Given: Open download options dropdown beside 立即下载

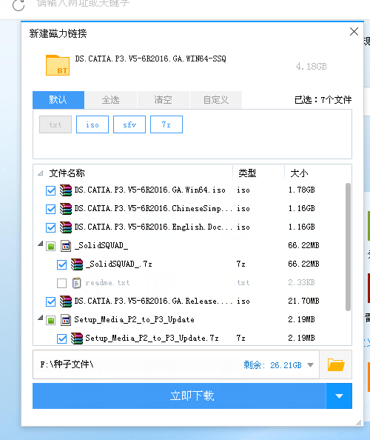Looking at the screenshot, I should pyautogui.click(x=339, y=396).
